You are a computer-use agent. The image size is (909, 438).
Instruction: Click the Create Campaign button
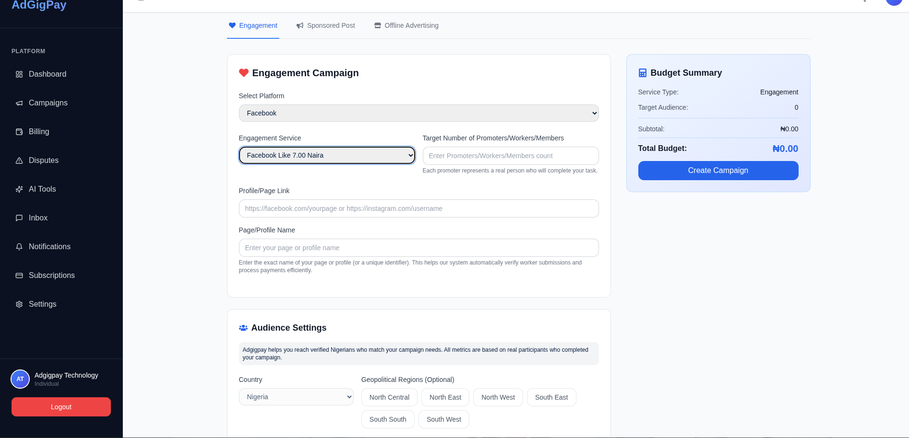(x=718, y=171)
